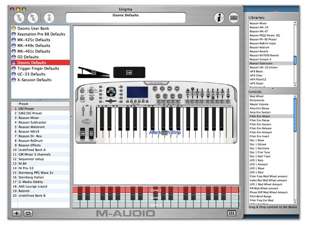Choose Reason RV7000 Reverb library
309x227 pixels.
(x=271, y=55)
